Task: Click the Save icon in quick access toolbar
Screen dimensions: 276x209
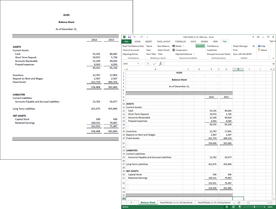Action: (x=130, y=37)
